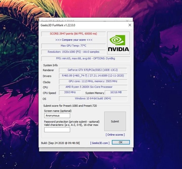182x169 pixels.
Task: Click the 3593 MHz CPU speed field
Action: 70,93
